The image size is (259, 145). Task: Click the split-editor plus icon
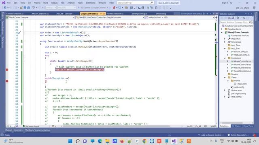pos(216,17)
